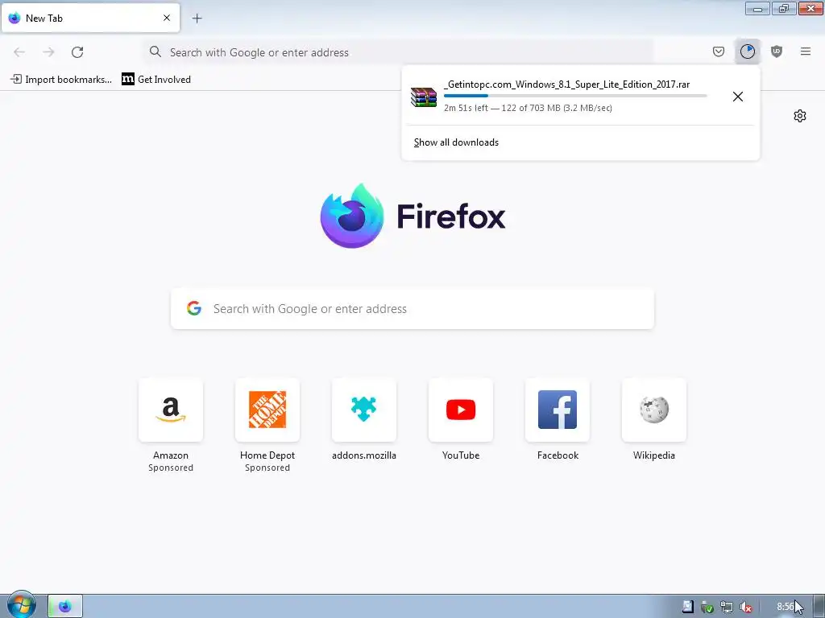Click the Forward navigation arrow

coord(48,52)
